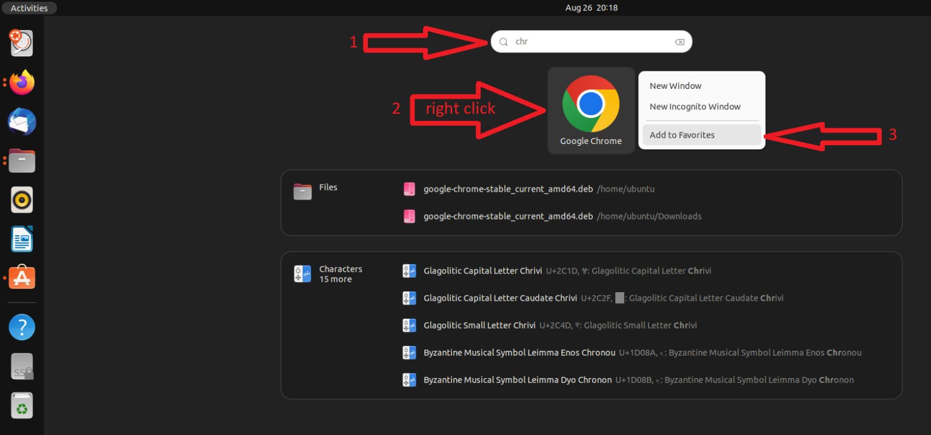
Task: Launch Google Chrome from search results
Action: 591,104
